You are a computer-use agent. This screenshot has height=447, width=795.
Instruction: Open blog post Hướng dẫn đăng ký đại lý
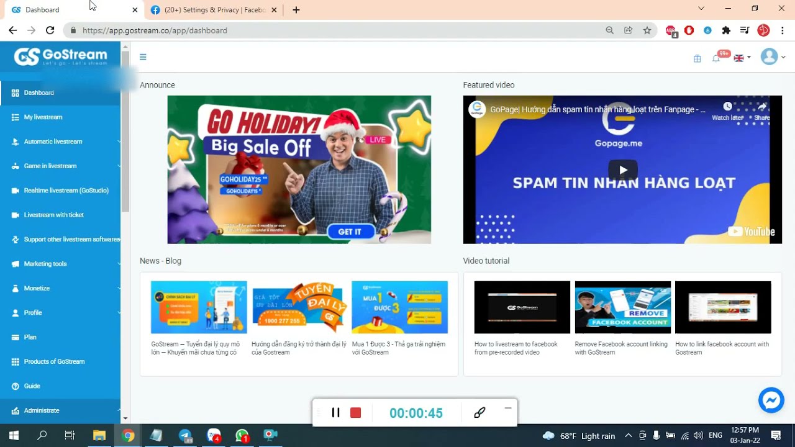299,318
